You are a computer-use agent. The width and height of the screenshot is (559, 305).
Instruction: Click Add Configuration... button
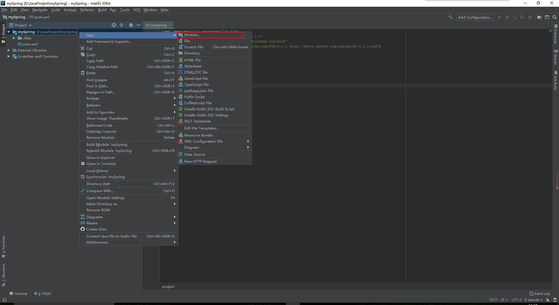point(475,17)
